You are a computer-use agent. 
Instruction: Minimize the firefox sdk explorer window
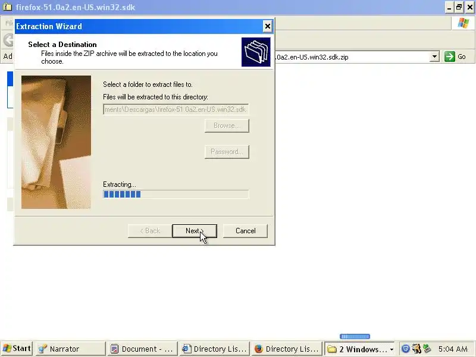449,8
